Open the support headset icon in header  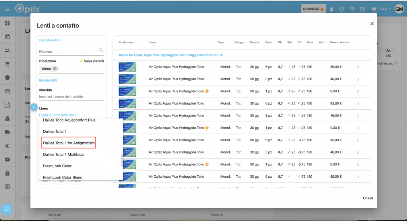tap(352, 9)
